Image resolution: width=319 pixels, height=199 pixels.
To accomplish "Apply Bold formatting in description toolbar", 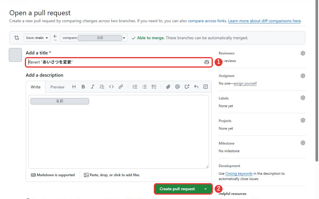I will pos(83,87).
